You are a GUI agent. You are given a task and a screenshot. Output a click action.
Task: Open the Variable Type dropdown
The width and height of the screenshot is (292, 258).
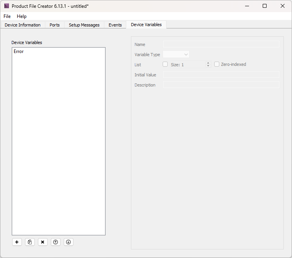click(176, 55)
